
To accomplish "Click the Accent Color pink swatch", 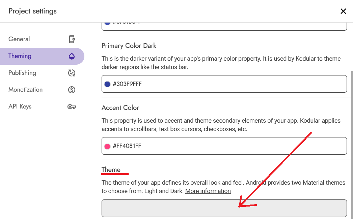I will [107, 146].
